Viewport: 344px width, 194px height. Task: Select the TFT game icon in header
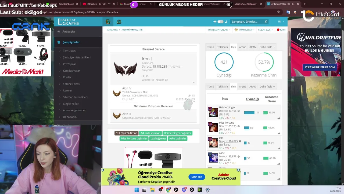[x=119, y=22]
